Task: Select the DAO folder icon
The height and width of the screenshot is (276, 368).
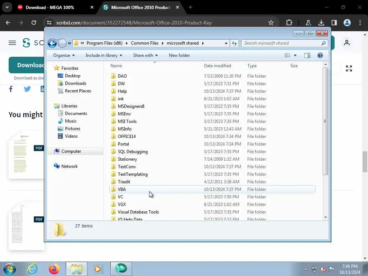Action: pyautogui.click(x=113, y=76)
